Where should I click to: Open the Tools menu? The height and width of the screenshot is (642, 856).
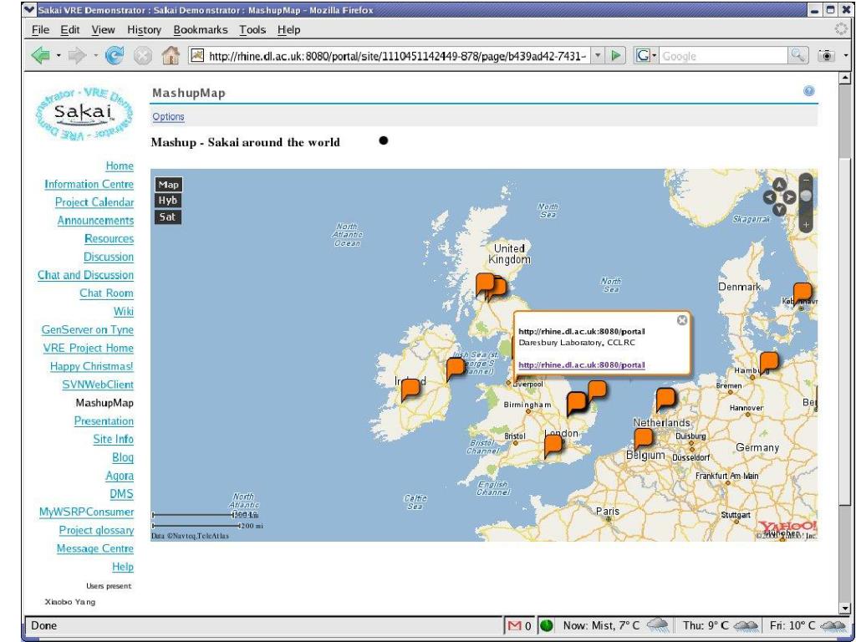pyautogui.click(x=252, y=29)
